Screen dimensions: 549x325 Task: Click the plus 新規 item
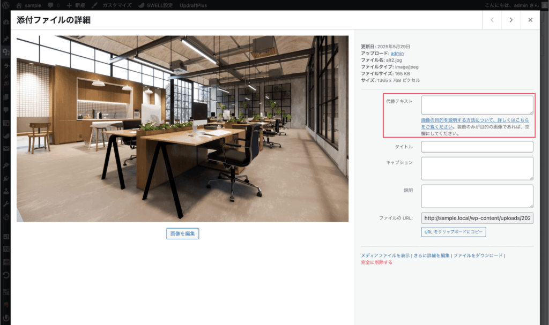(x=75, y=5)
